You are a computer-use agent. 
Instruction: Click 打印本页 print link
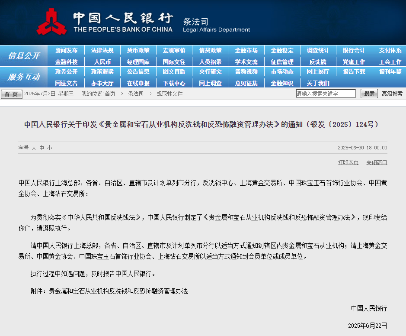coord(348,162)
